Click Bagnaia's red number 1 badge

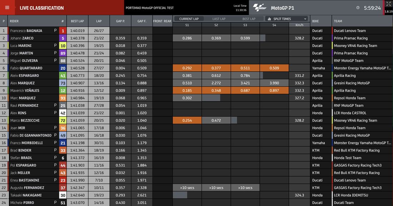click(x=63, y=31)
